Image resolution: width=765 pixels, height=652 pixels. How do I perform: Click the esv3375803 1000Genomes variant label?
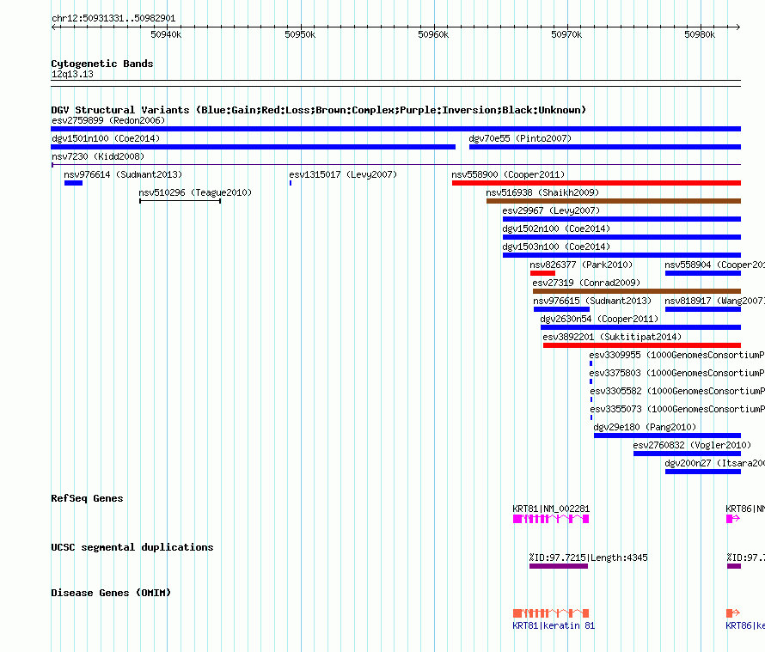click(676, 373)
